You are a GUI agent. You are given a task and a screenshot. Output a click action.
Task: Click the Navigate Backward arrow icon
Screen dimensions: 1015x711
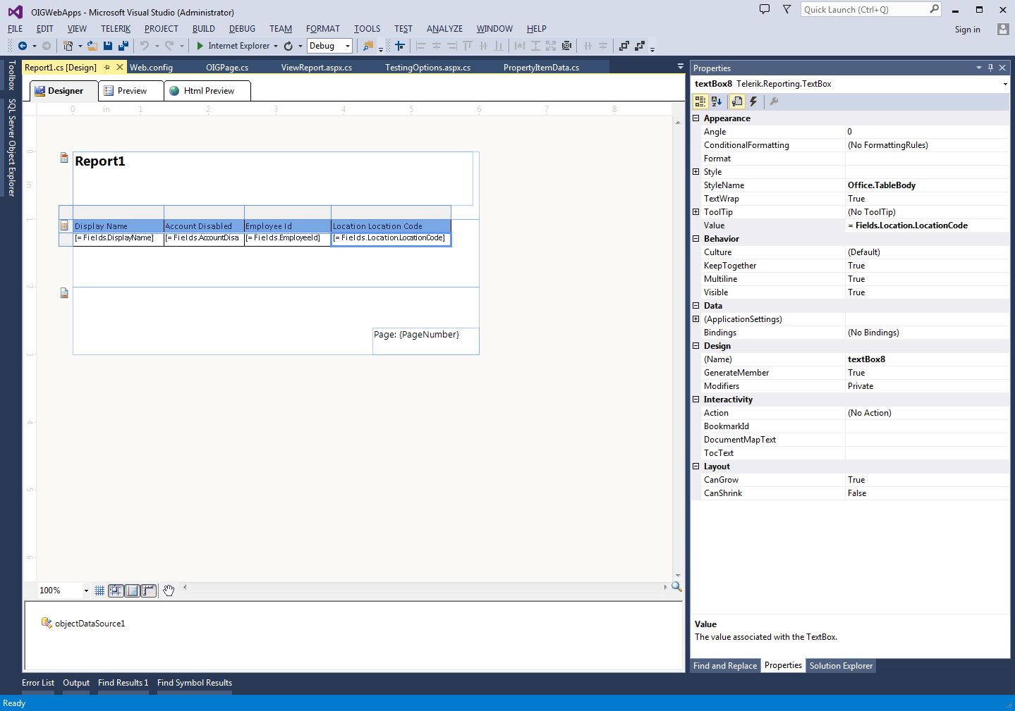[23, 46]
